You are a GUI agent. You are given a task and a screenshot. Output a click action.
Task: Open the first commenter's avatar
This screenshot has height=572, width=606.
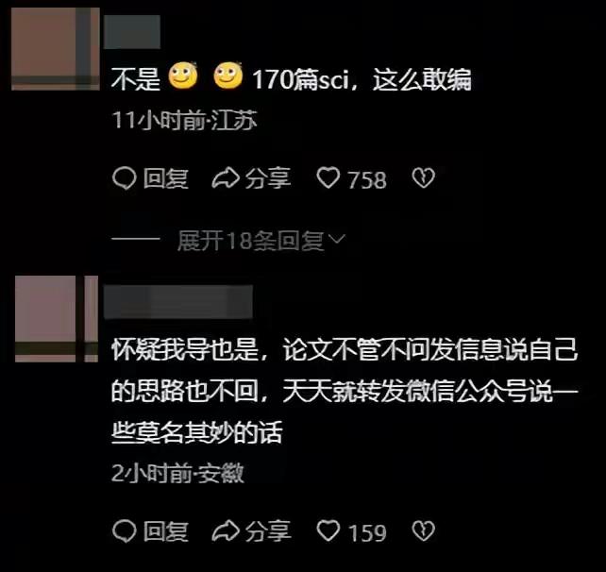pyautogui.click(x=56, y=49)
